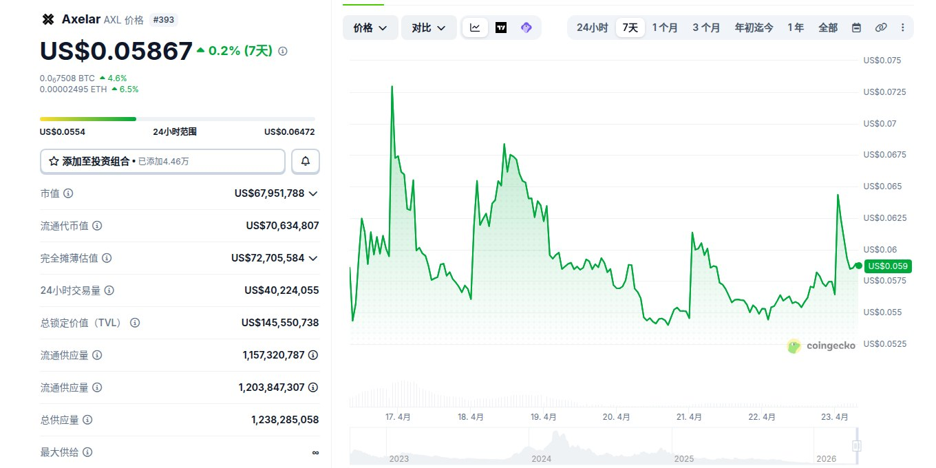The image size is (936, 468).
Task: Switch to the TradingView chart icon
Action: pos(501,28)
